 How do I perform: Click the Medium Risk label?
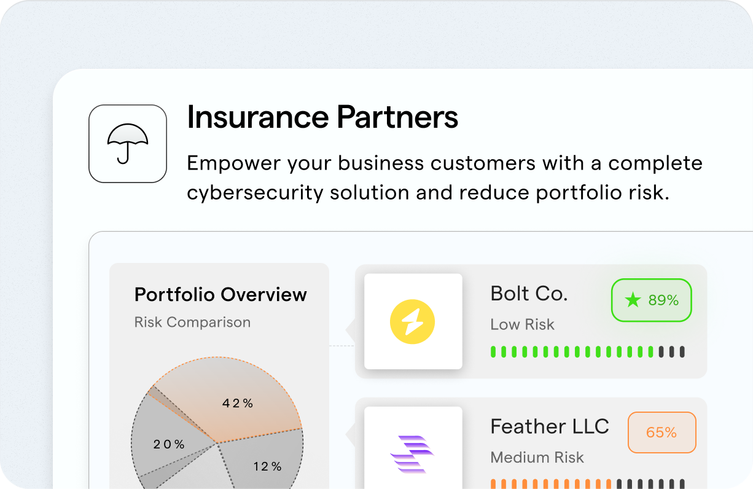(537, 457)
